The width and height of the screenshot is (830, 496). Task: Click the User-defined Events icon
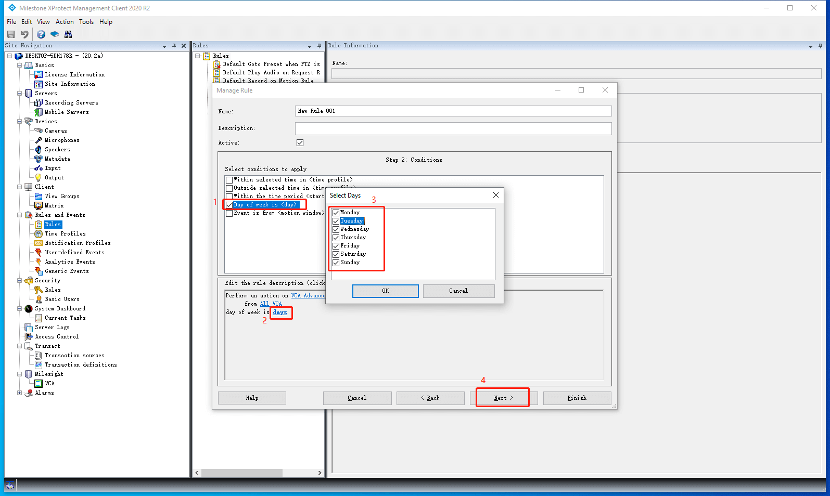tap(39, 253)
